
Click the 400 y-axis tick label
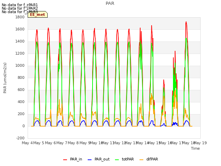coord(21,102)
